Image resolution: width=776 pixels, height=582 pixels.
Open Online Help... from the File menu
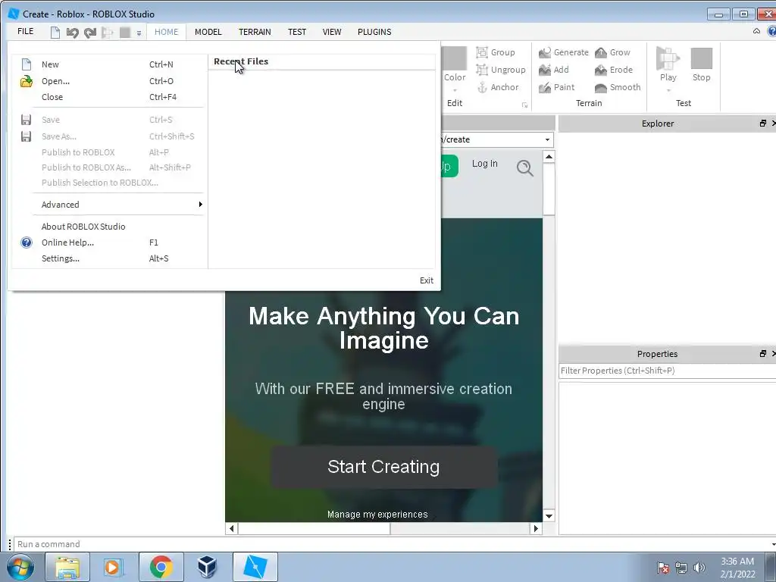pyautogui.click(x=108, y=242)
